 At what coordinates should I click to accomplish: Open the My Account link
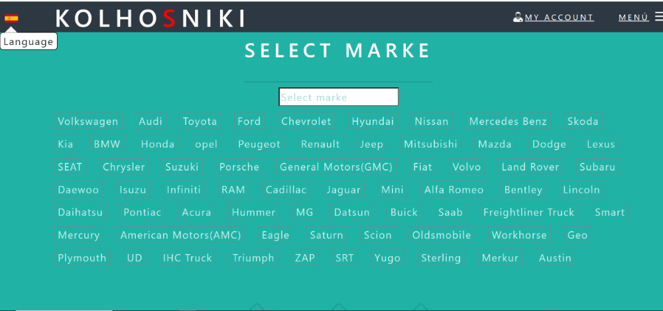(559, 18)
